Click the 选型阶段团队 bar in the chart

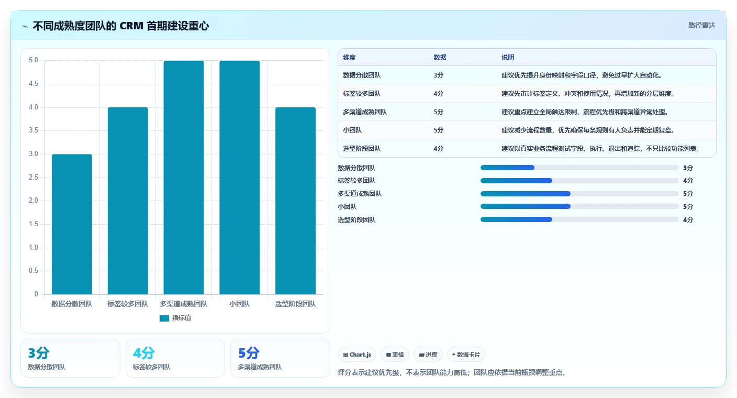tap(296, 201)
